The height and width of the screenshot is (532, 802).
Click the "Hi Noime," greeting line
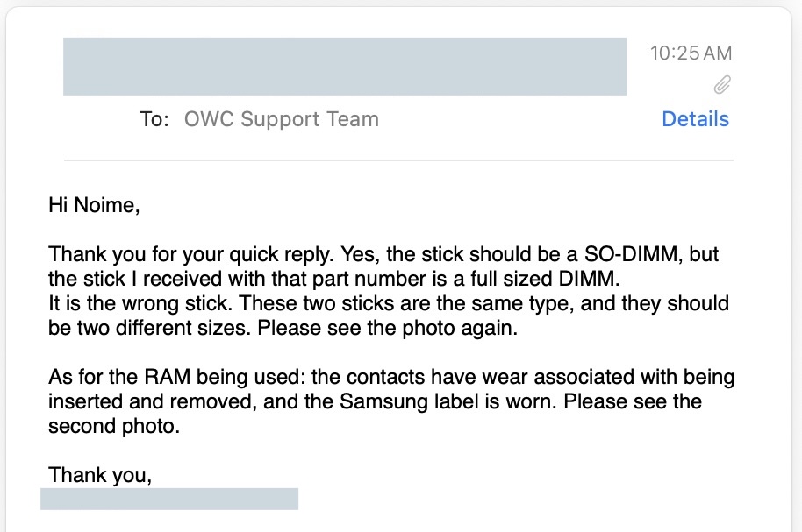[x=94, y=207]
